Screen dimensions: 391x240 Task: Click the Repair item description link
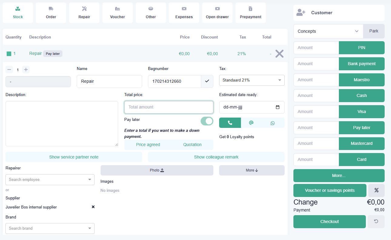pyautogui.click(x=35, y=54)
